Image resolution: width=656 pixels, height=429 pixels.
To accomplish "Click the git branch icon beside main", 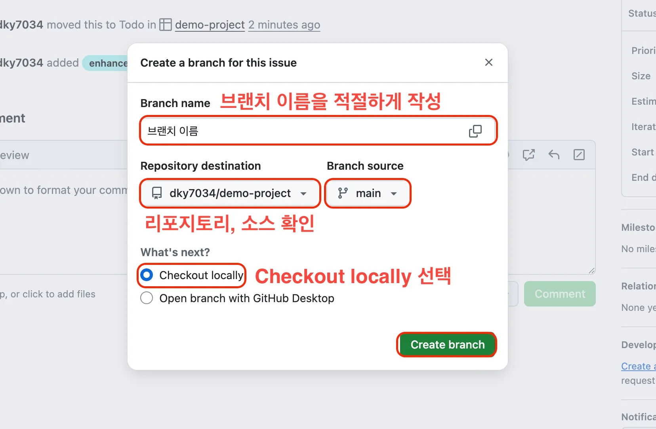I will coord(343,193).
